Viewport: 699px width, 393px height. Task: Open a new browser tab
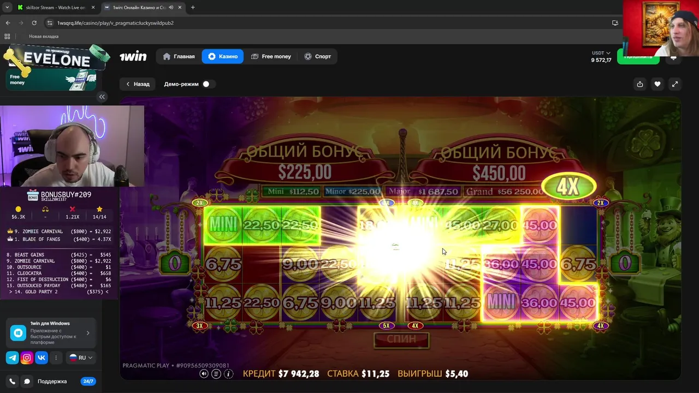click(x=193, y=8)
